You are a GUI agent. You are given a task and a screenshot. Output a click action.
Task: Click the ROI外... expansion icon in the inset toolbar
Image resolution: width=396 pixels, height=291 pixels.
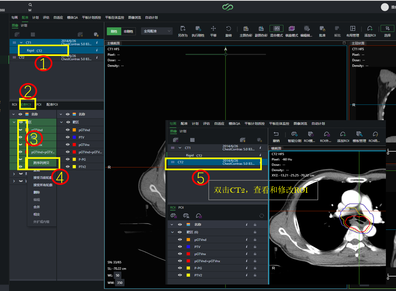pos(327,134)
